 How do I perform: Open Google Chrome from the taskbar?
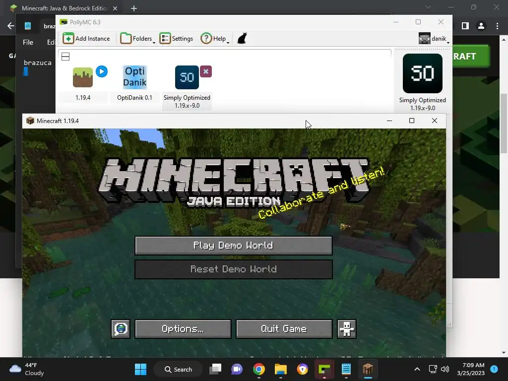(259, 369)
